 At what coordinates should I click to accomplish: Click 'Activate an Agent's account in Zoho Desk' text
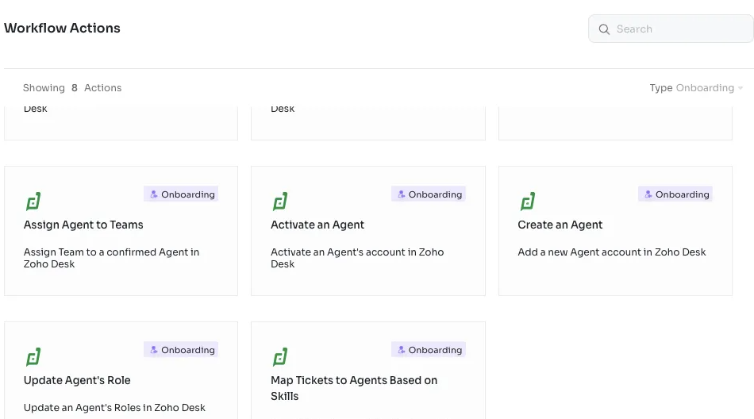[x=357, y=258]
